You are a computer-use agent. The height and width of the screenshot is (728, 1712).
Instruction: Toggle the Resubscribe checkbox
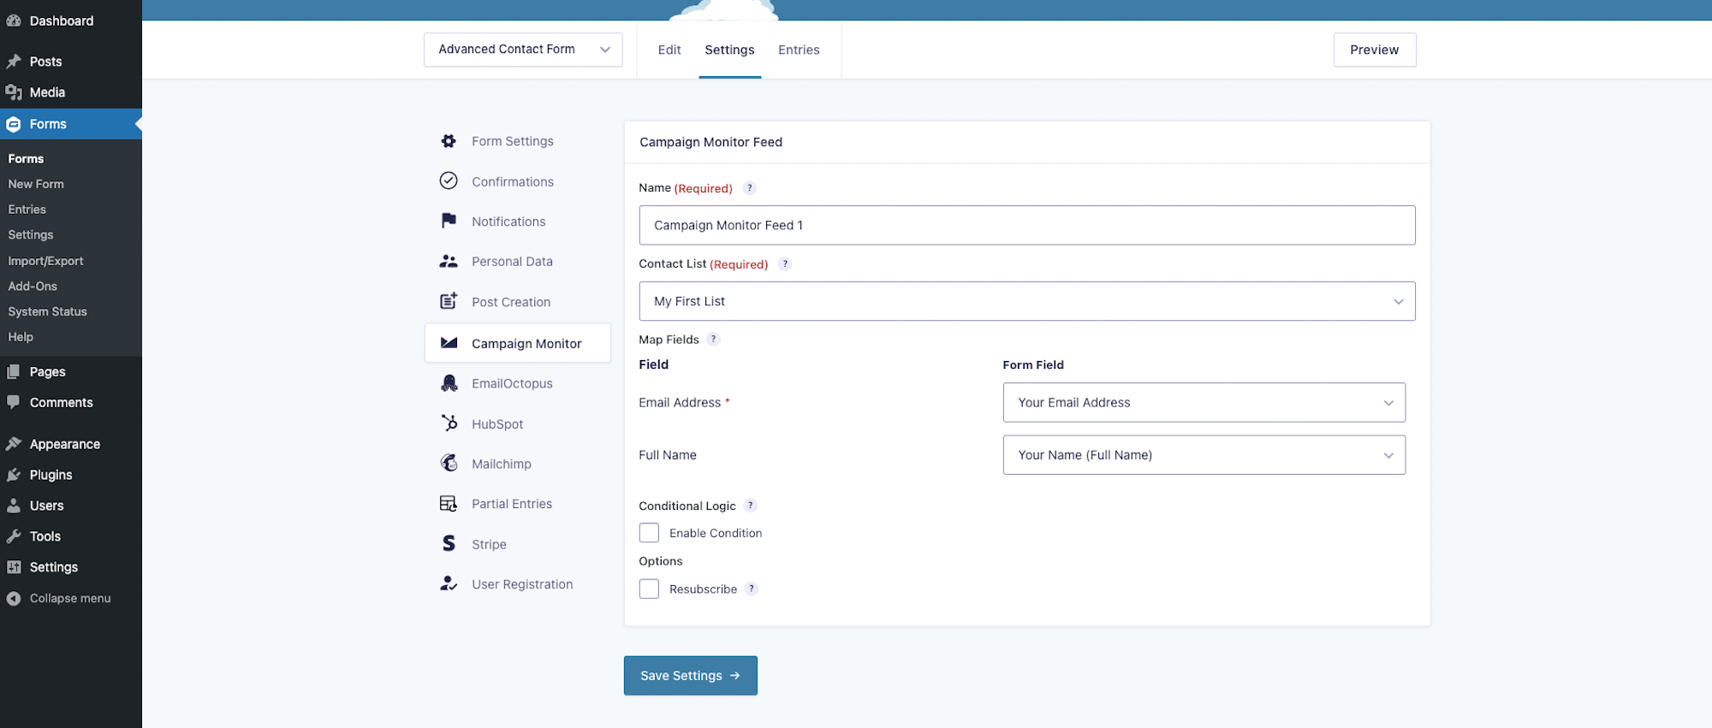(649, 589)
